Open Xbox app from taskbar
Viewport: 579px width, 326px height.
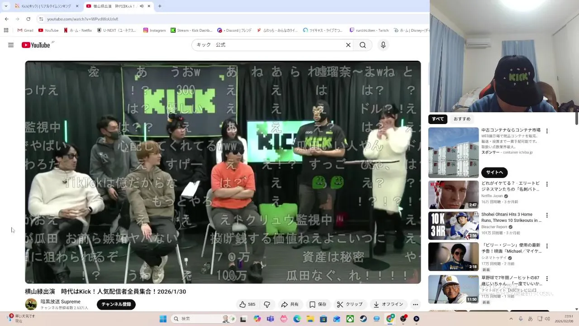click(350, 319)
